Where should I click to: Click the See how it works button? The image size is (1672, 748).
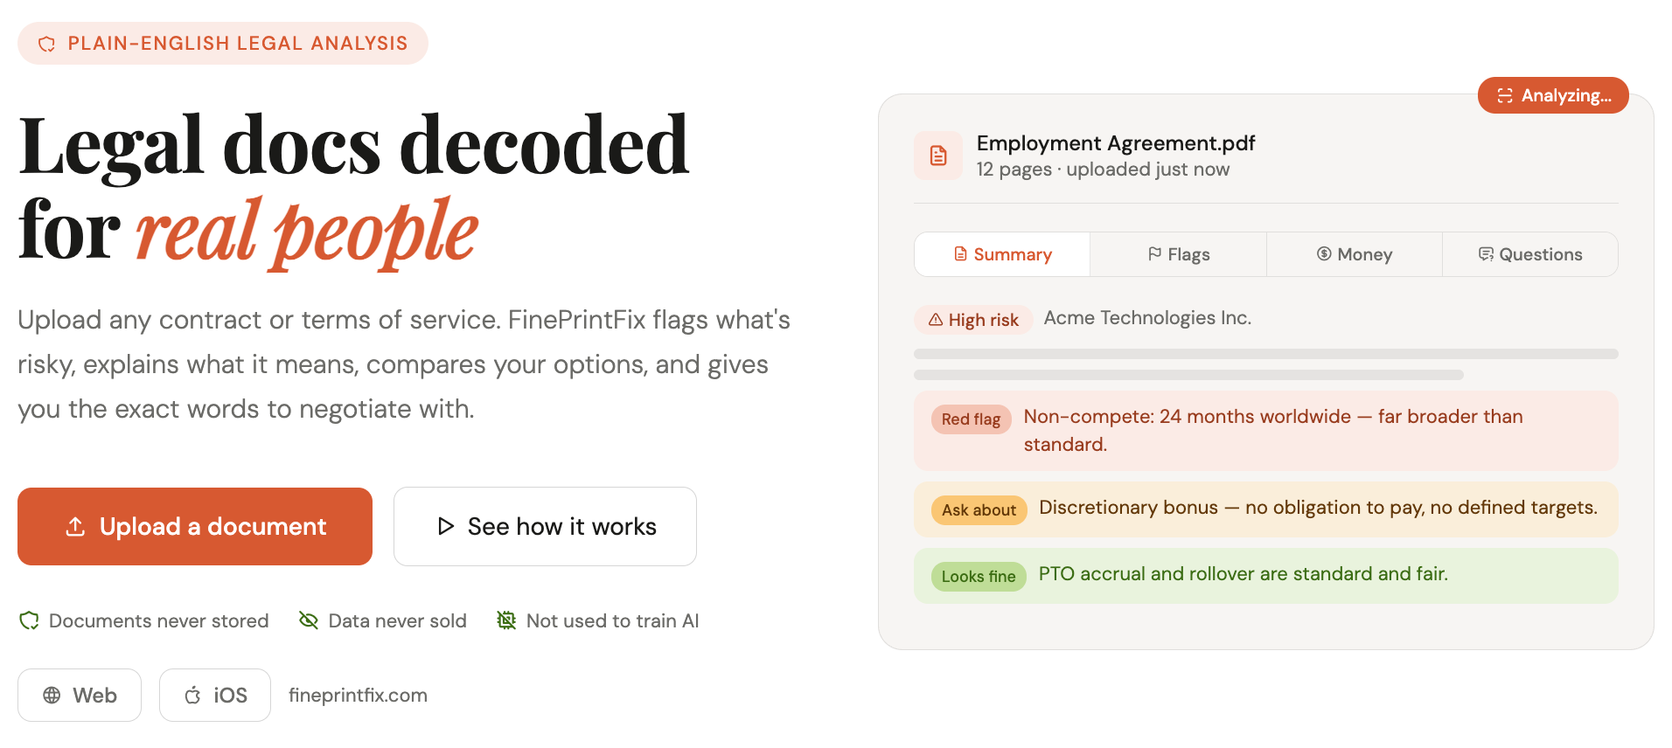(545, 526)
